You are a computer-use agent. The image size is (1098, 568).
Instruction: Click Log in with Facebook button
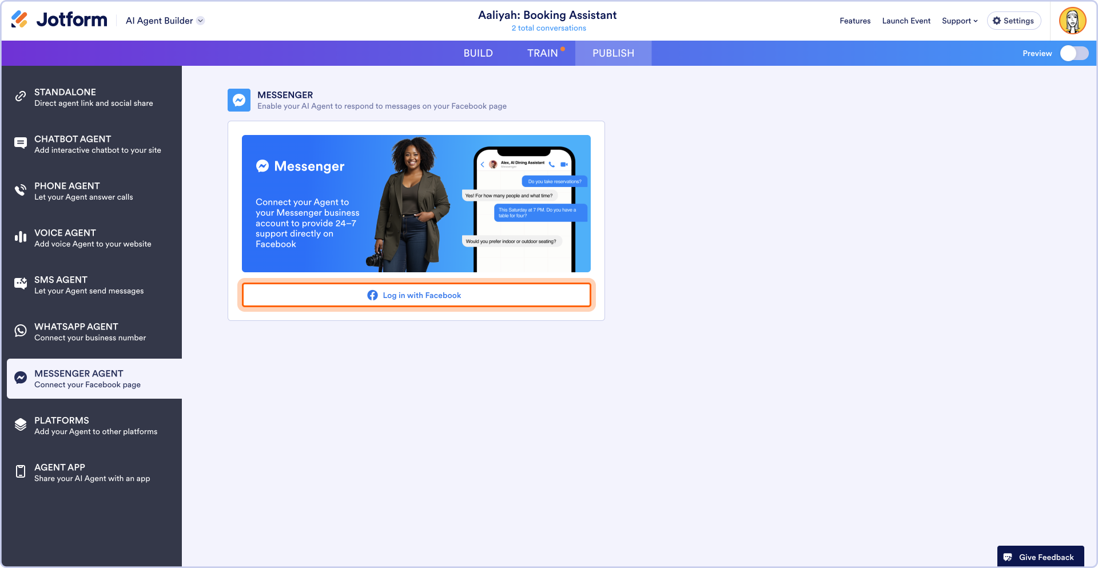click(x=416, y=295)
